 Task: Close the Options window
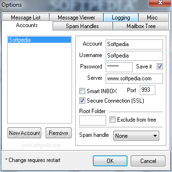(160, 3)
